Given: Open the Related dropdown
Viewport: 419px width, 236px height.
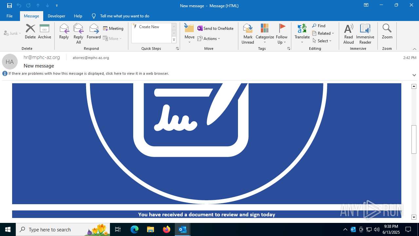Looking at the screenshot, I should point(323,33).
